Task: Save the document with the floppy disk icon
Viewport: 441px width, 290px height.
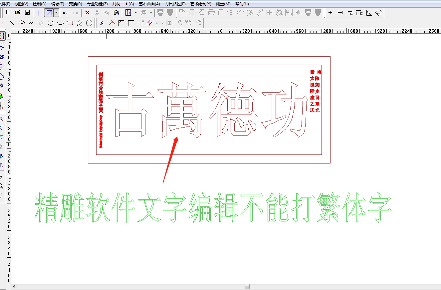Action: coord(27,13)
